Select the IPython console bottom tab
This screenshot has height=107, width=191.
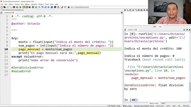154,103
